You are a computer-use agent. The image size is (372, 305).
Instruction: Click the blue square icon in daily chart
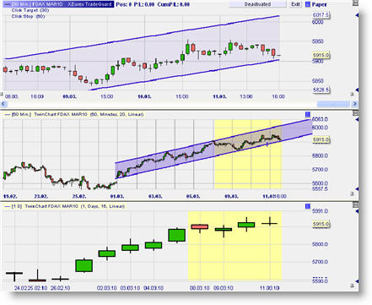point(308,206)
